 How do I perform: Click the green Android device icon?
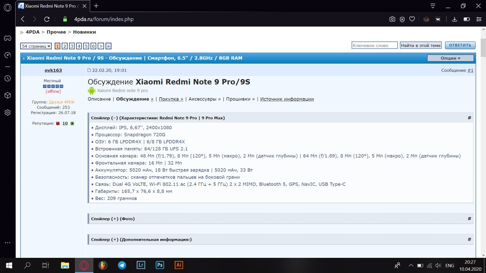tap(92, 91)
